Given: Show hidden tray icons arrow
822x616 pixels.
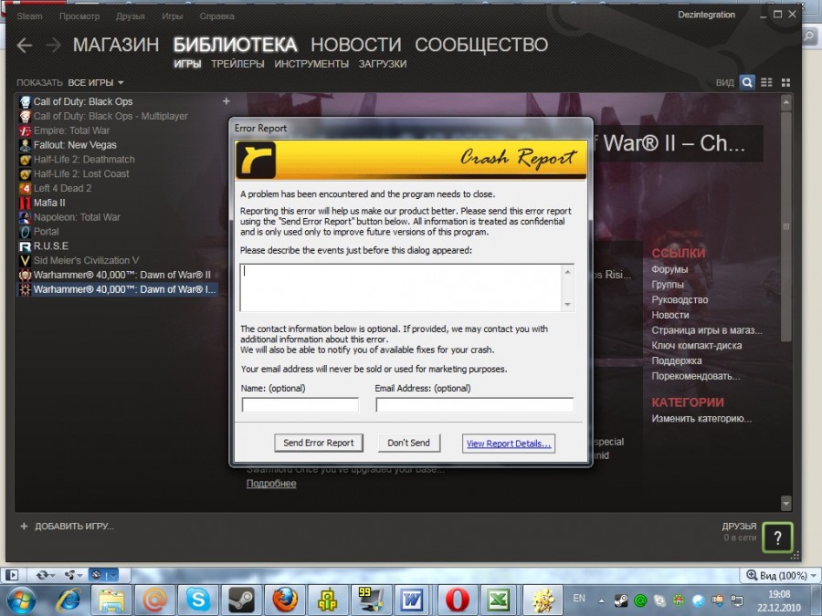Looking at the screenshot, I should coord(601,600).
